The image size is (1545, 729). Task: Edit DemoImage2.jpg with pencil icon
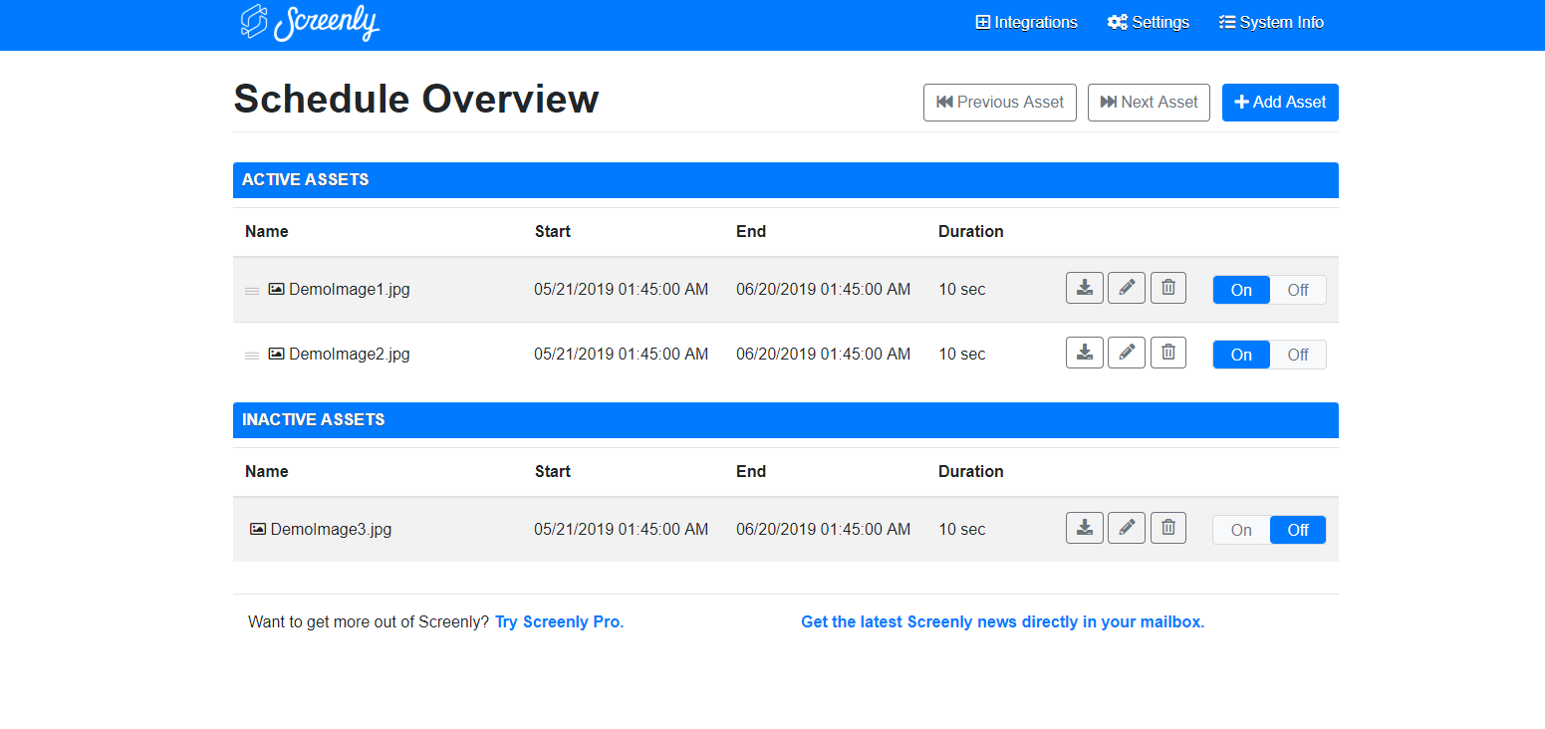click(1127, 353)
